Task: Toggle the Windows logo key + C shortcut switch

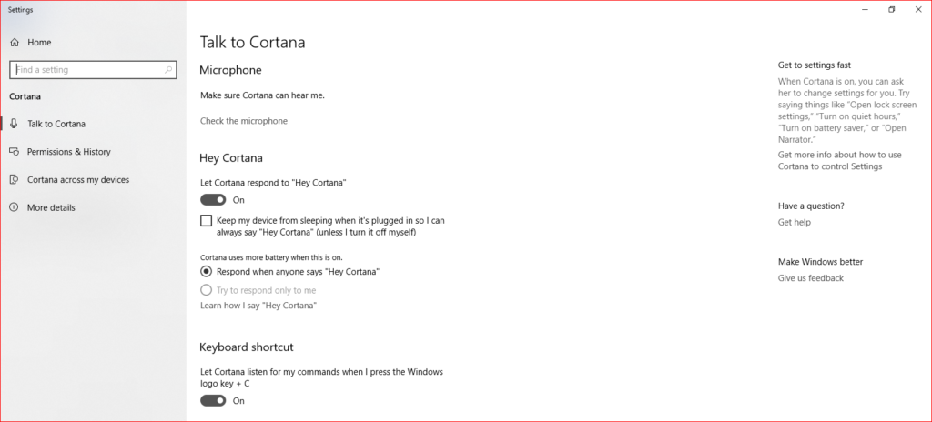Action: coord(213,400)
